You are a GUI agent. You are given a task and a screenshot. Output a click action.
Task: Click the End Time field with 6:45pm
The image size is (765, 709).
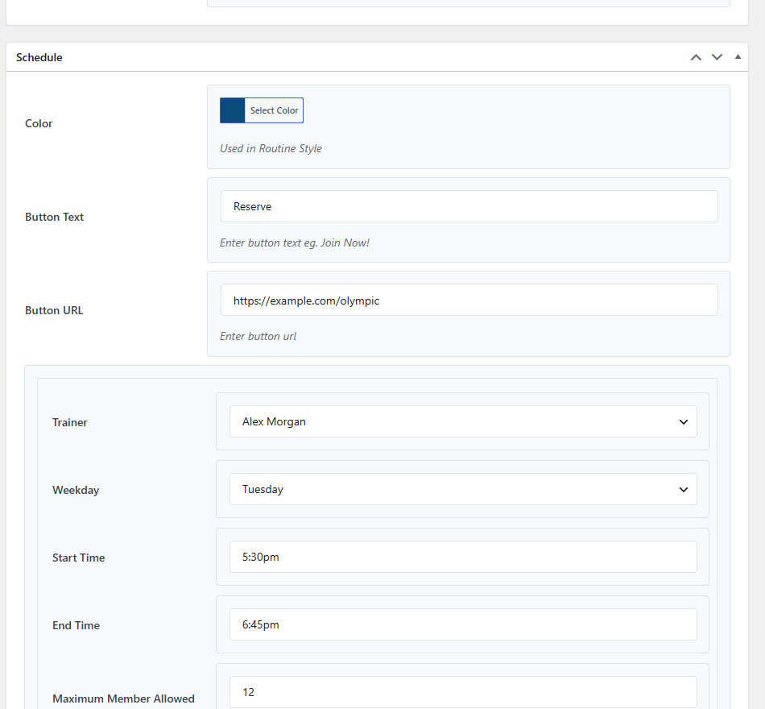[x=463, y=624]
